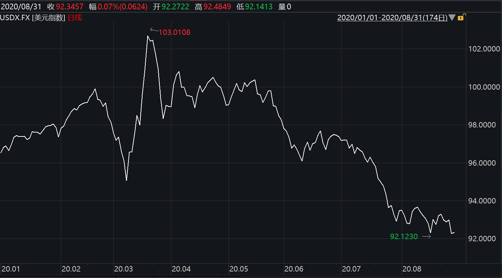Screen dimensions: 502x278
Task: Select the USDX.FX [美元指数] symbol title
Action: 33,17
